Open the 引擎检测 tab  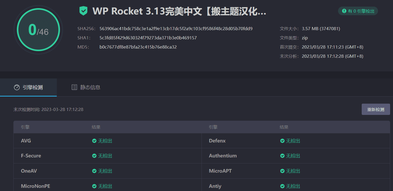(28, 87)
